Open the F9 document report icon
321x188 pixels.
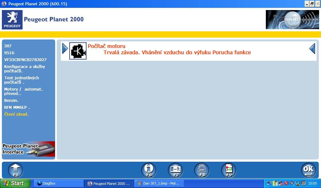pyautogui.click(x=229, y=170)
